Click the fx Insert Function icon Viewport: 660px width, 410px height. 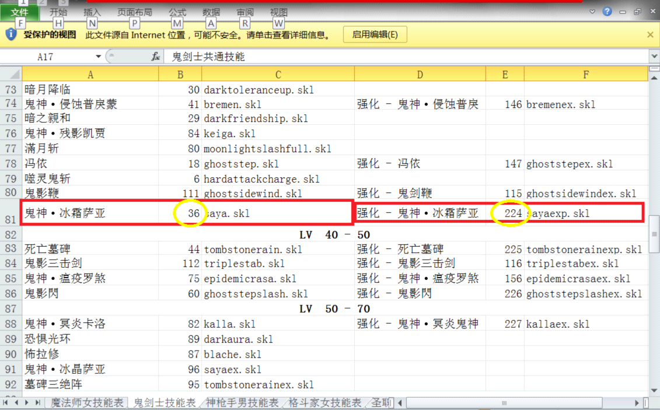[155, 57]
